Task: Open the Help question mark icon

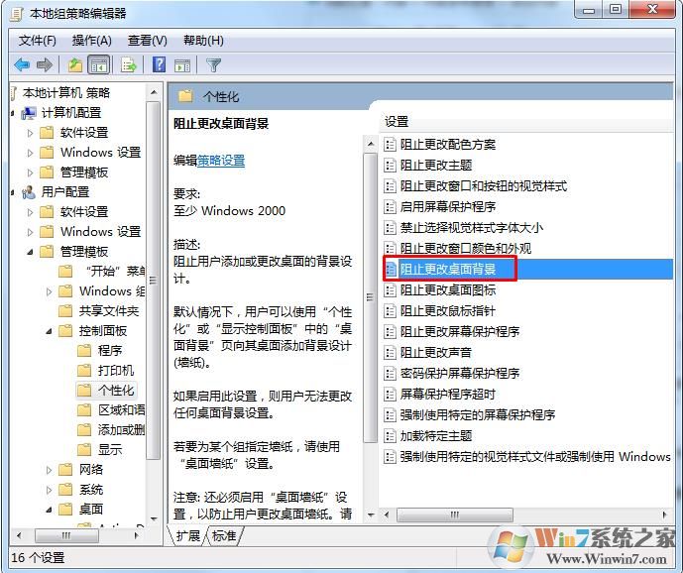Action: 159,64
